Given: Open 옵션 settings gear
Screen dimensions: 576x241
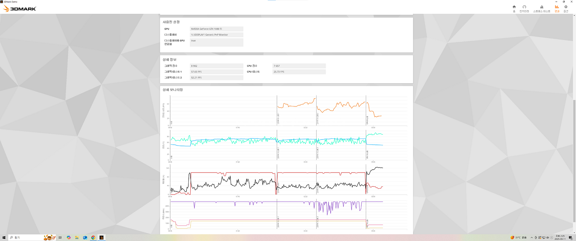Looking at the screenshot, I should tap(566, 8).
